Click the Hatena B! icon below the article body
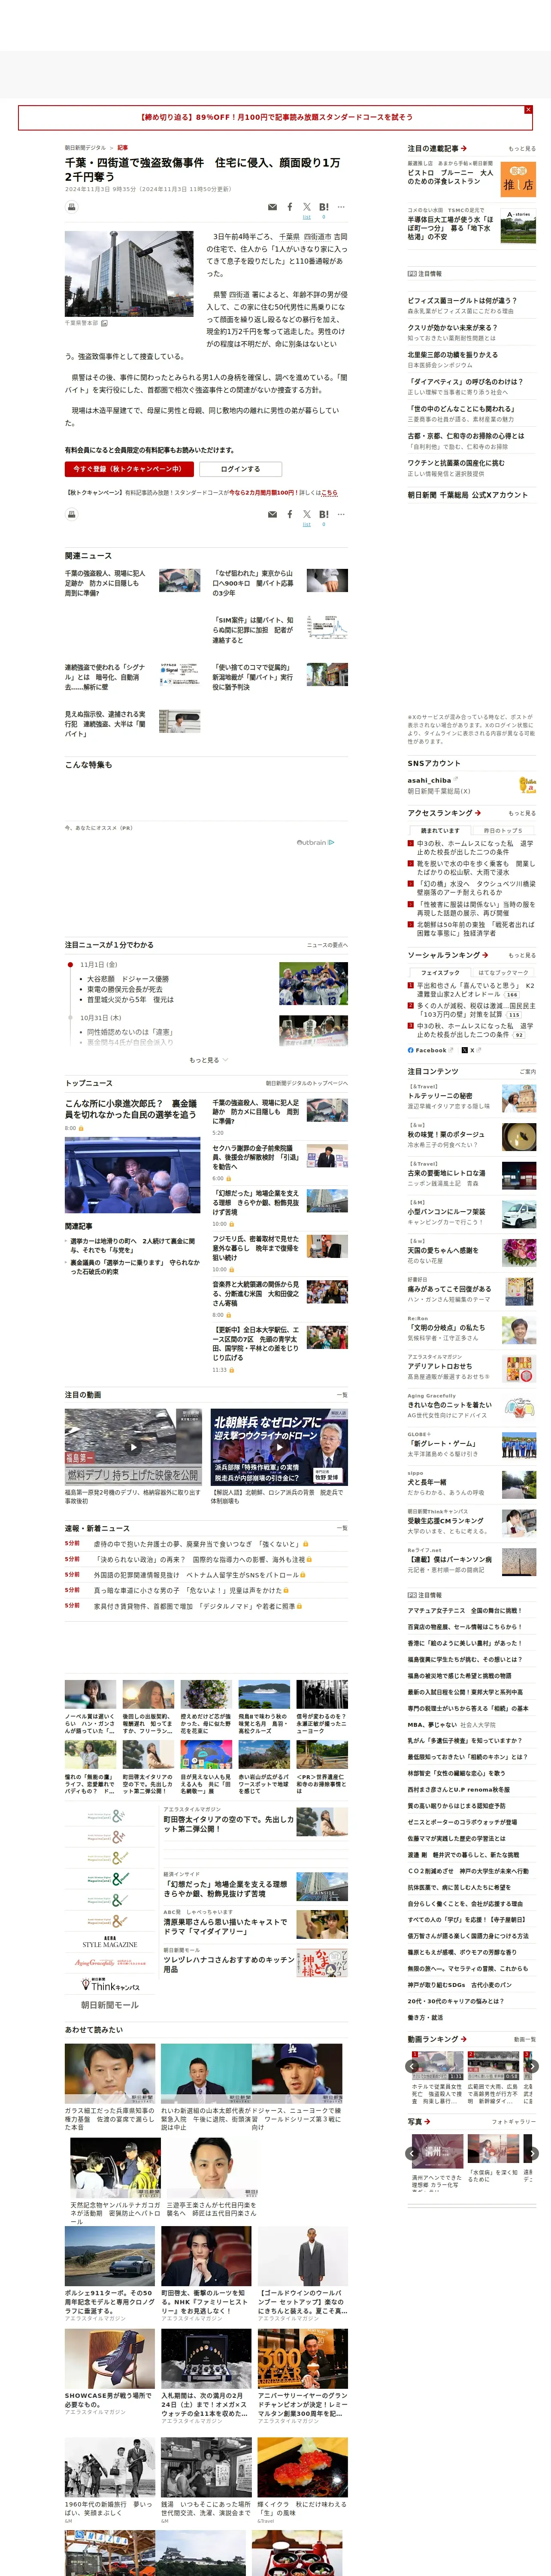This screenshot has height=2576, width=551. click(x=323, y=514)
